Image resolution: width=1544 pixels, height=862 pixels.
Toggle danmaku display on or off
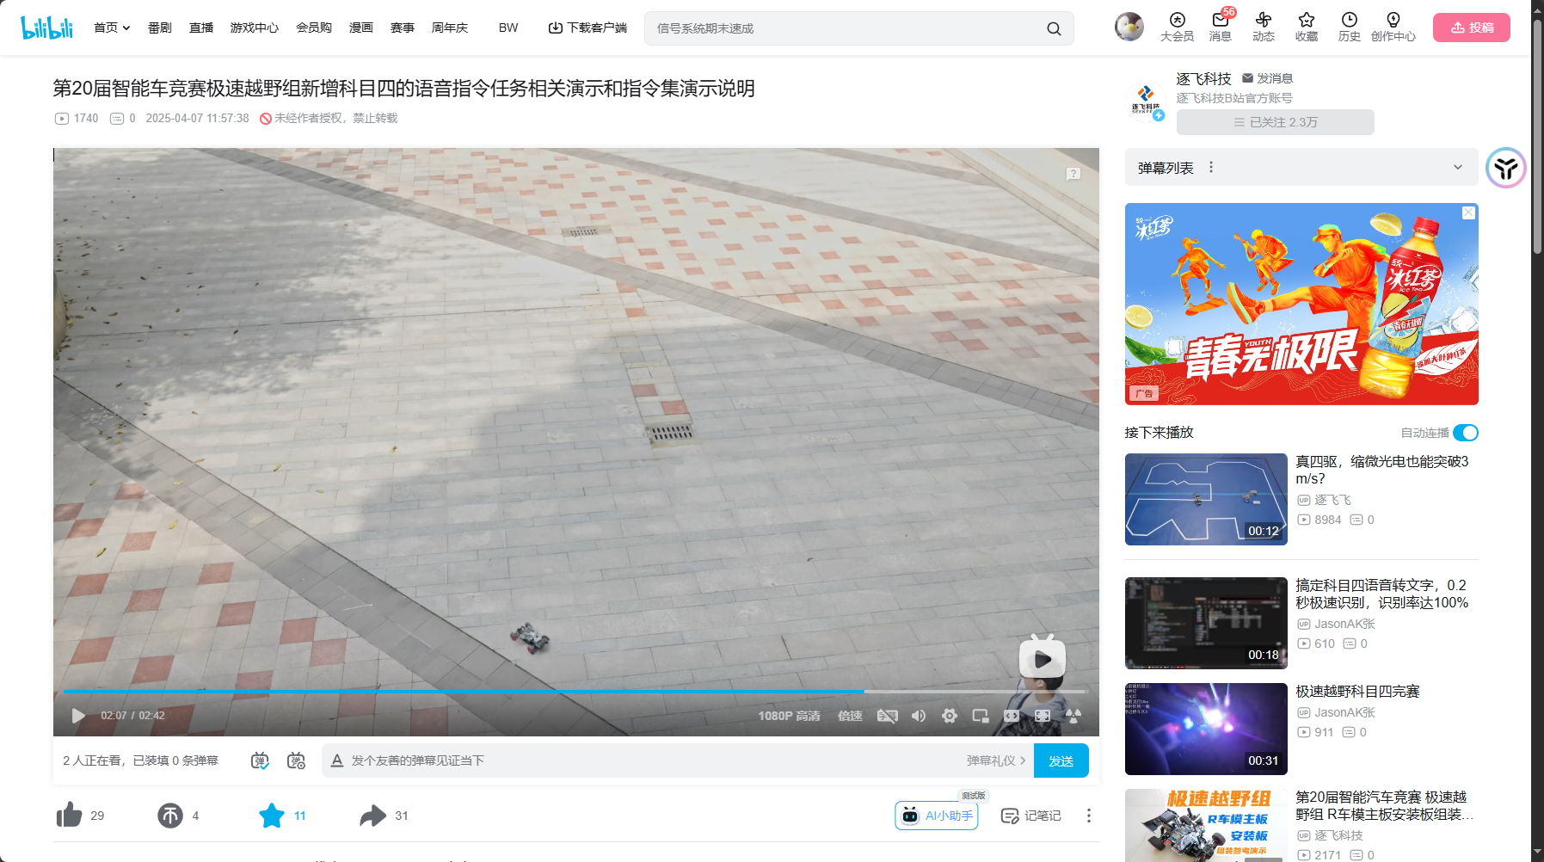pyautogui.click(x=260, y=760)
